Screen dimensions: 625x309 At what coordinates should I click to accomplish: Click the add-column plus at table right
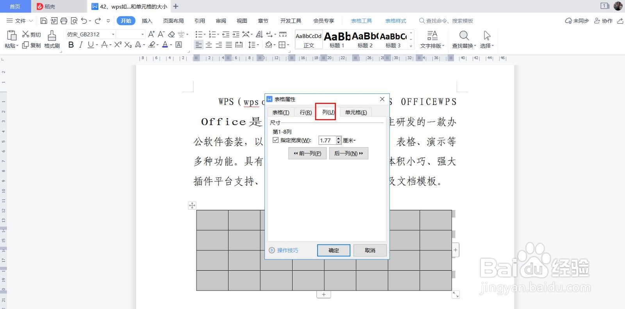point(455,250)
